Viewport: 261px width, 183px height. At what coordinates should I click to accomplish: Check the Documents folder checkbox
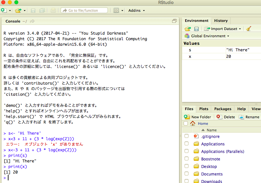[187, 174]
